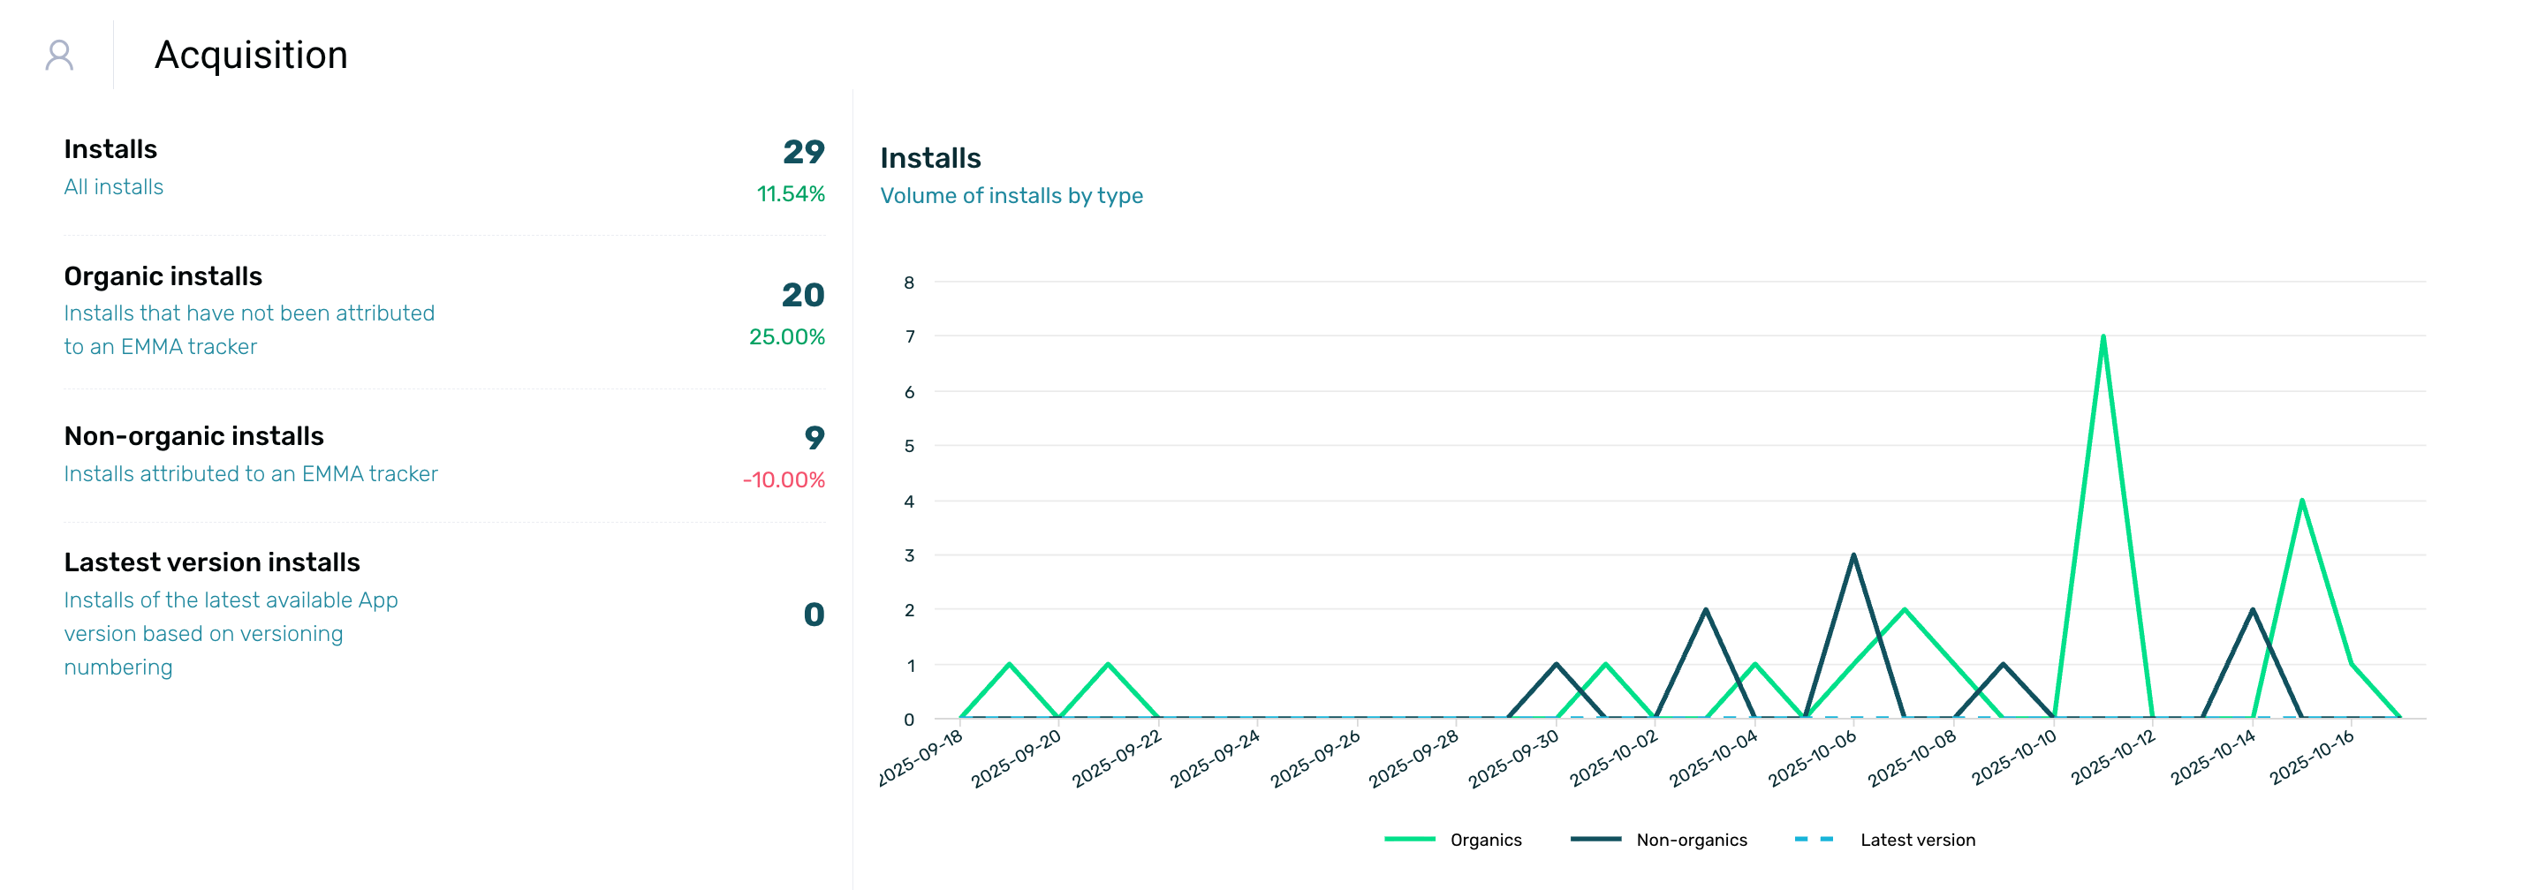This screenshot has width=2523, height=890.
Task: Select the Organics peak at value 4
Action: [2300, 501]
